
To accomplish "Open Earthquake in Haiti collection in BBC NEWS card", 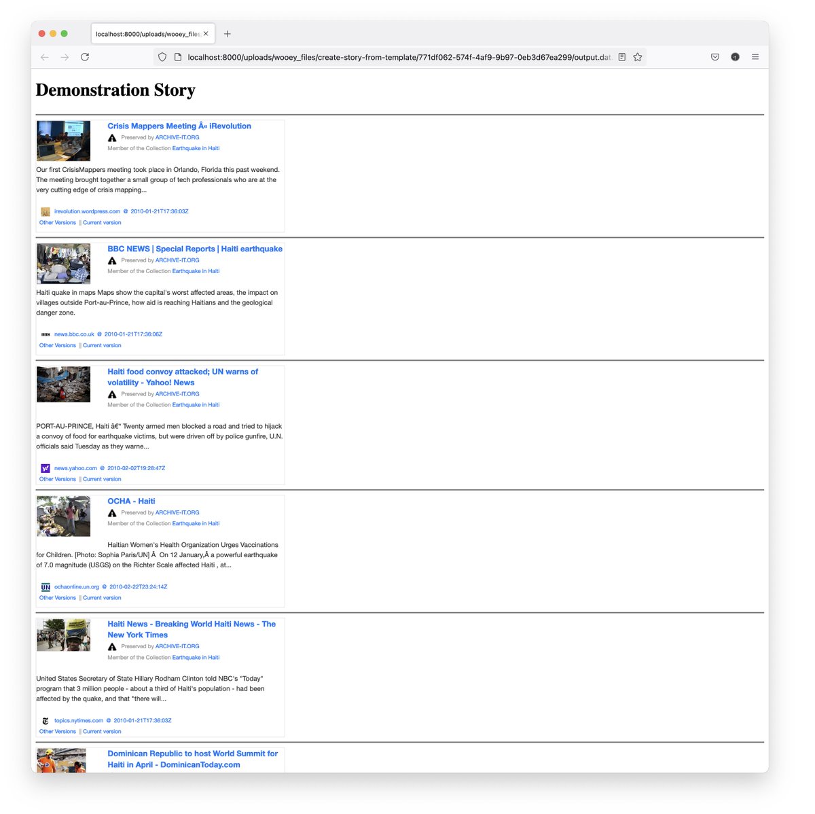I will 196,271.
